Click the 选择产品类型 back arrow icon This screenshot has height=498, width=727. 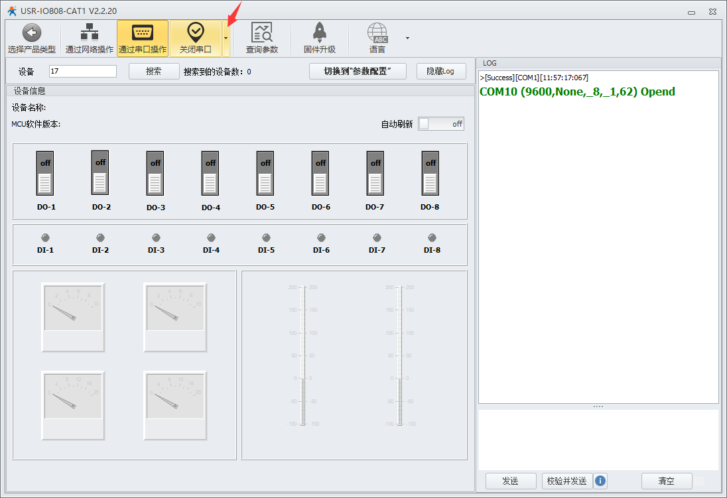coord(31,32)
